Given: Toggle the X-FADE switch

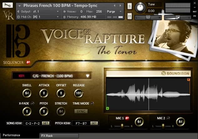Looking at the screenshot, I should click(33, 103).
